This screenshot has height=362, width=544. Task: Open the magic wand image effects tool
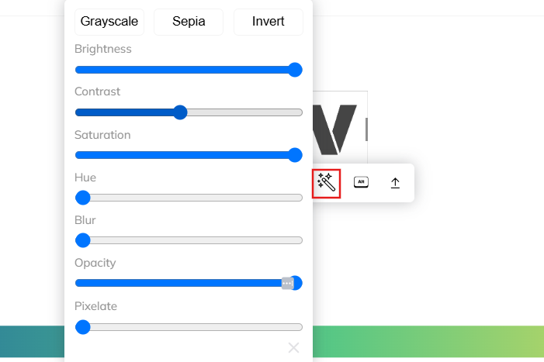(x=326, y=183)
